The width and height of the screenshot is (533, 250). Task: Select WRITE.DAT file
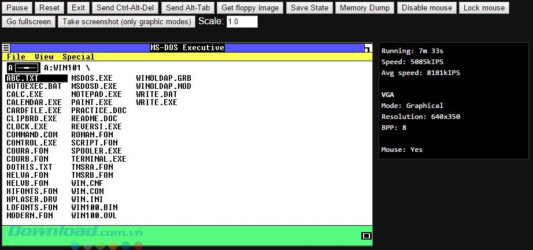[157, 94]
